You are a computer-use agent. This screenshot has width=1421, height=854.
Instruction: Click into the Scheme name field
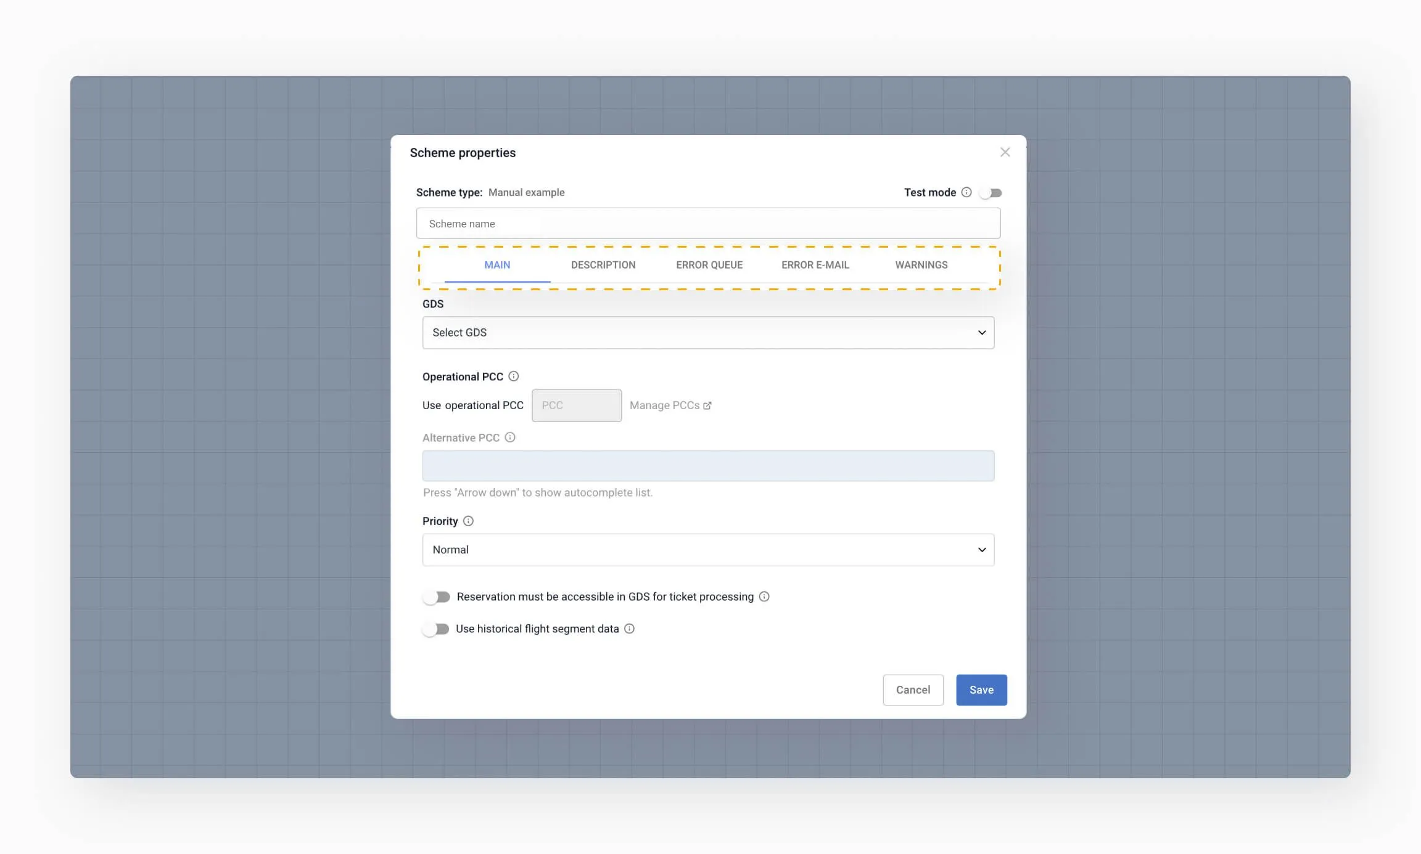point(708,224)
